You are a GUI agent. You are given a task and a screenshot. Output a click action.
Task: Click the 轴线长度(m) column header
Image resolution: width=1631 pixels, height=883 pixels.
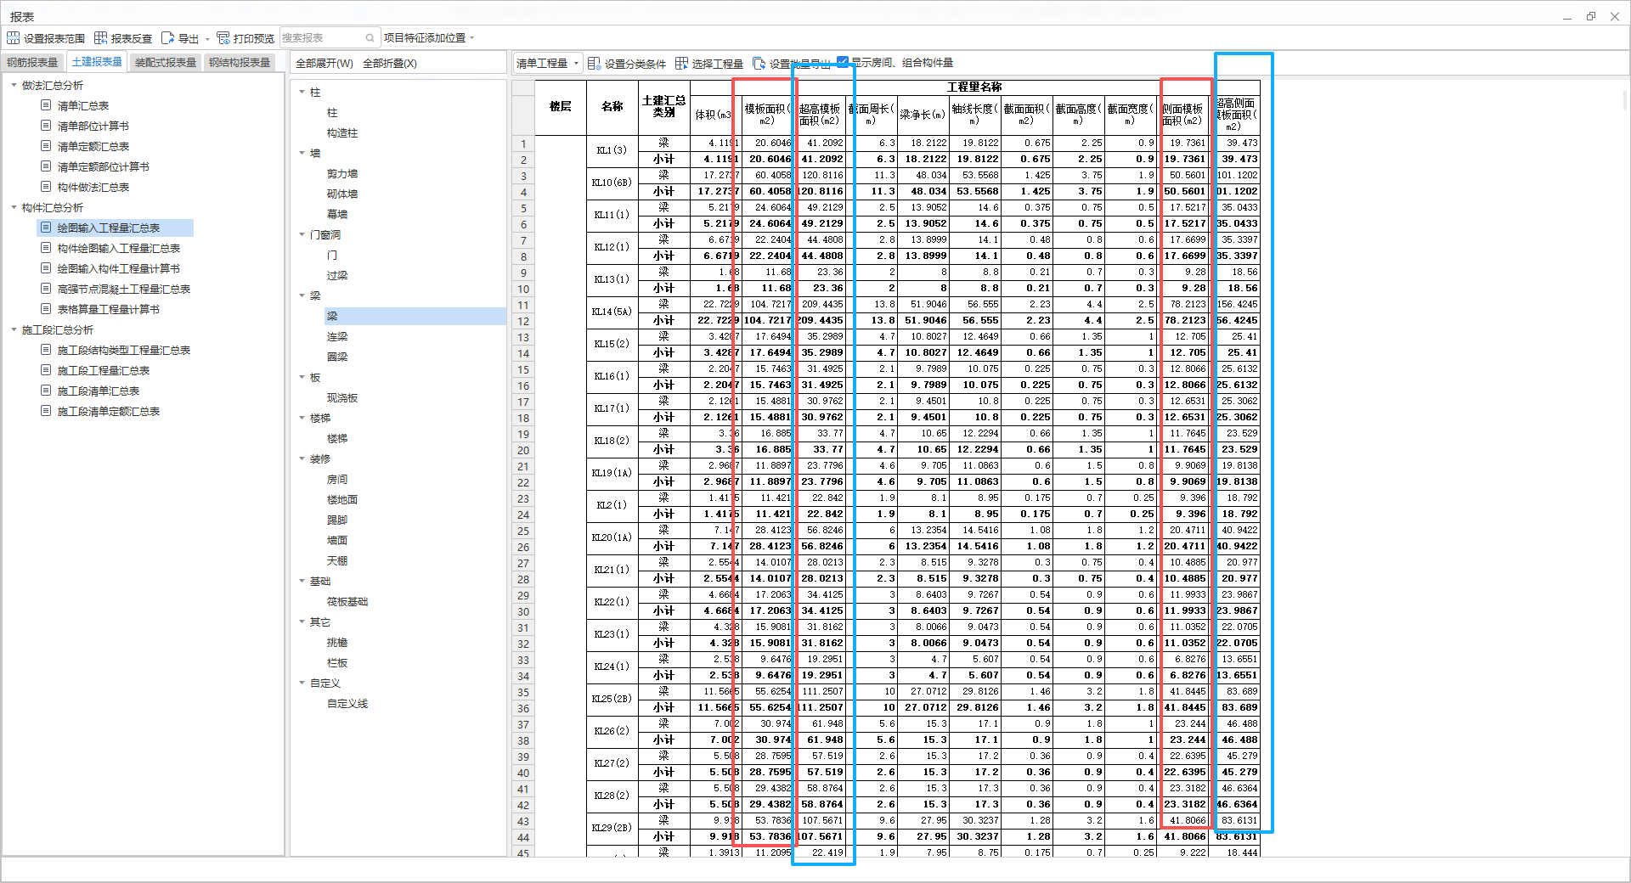[974, 115]
